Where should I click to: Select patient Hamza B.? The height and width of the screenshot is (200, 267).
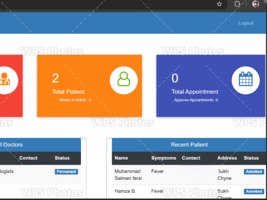tap(125, 191)
